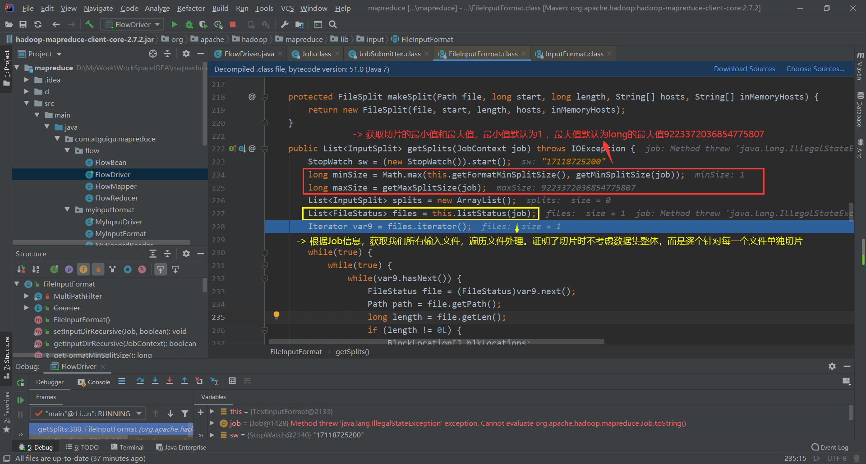866x464 pixels.
Task: Open the main thread RUNNING dropdown
Action: click(88, 414)
